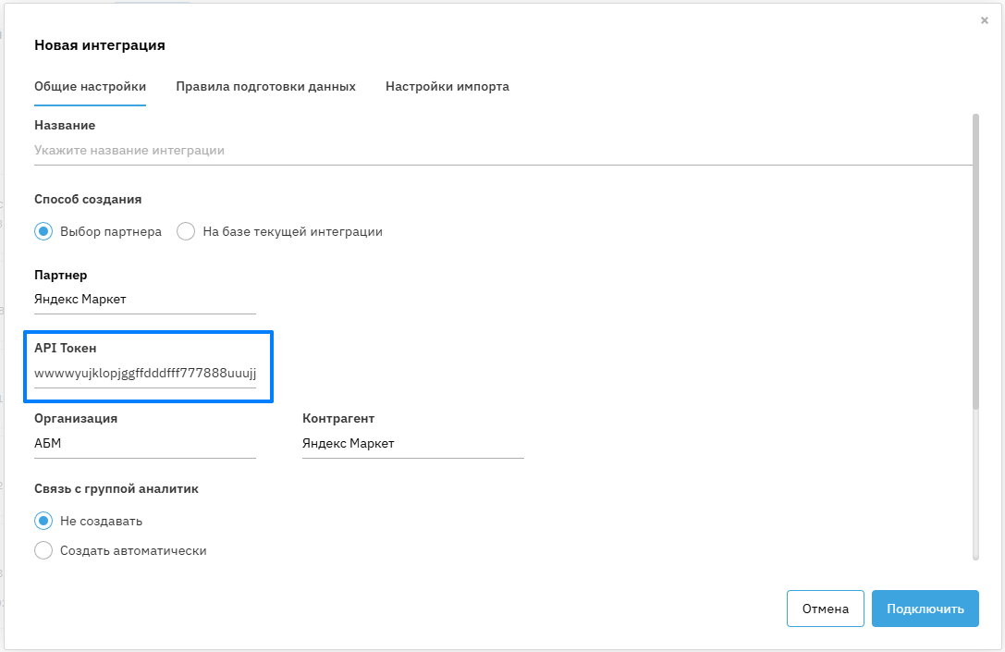
Task: Expand the Организация dropdown showing АБМ
Action: [144, 444]
